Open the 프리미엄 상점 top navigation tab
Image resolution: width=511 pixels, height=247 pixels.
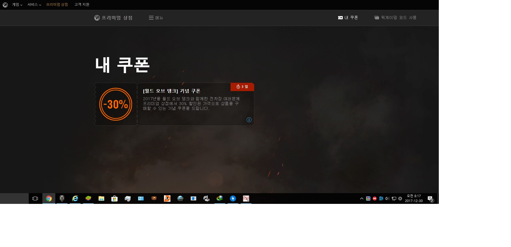(x=57, y=5)
